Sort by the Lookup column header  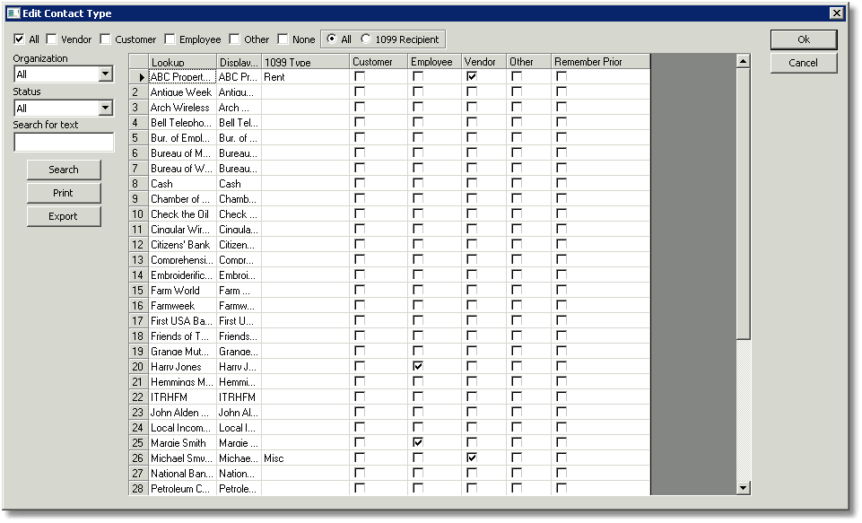(182, 62)
